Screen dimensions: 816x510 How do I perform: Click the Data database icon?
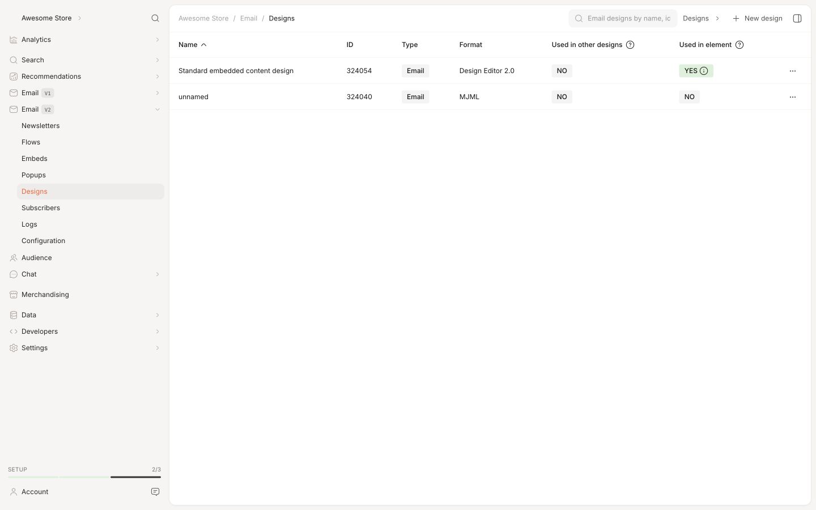(x=14, y=315)
